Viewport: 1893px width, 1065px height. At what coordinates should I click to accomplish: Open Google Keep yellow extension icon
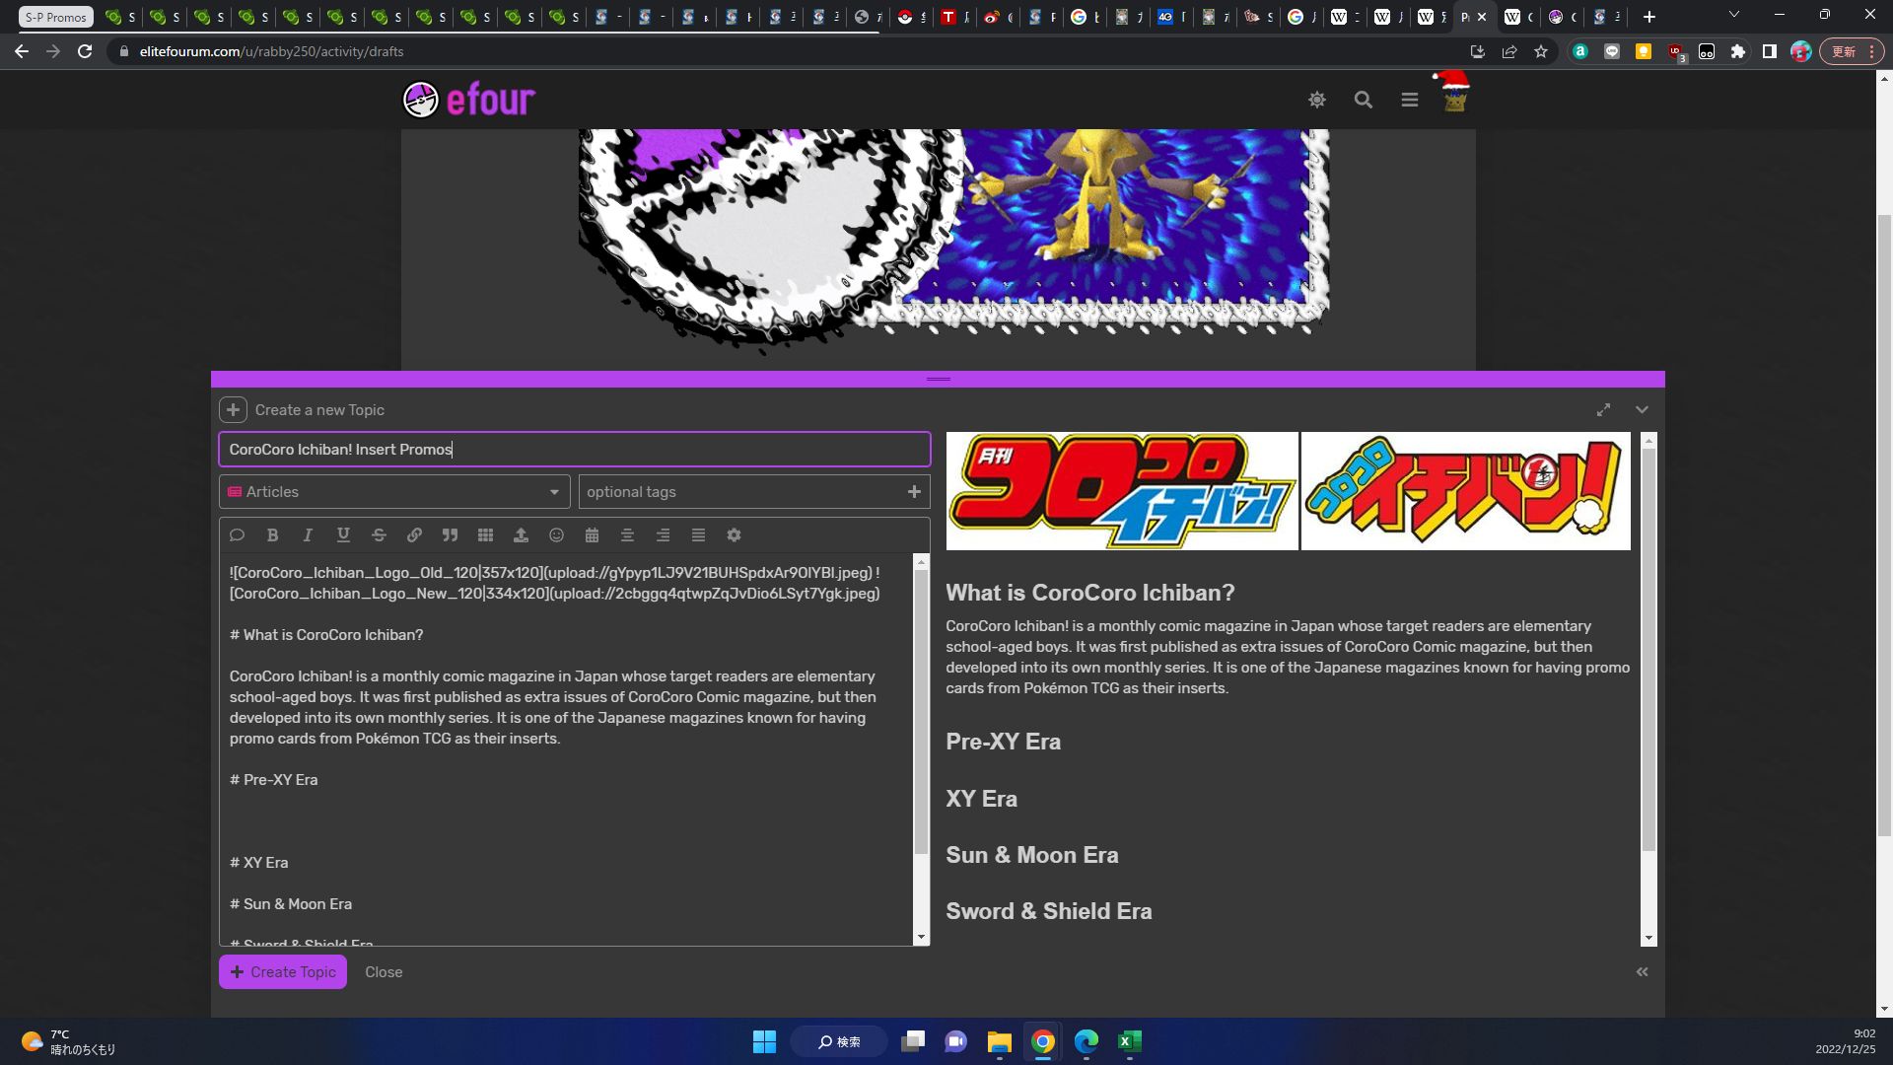(1644, 51)
